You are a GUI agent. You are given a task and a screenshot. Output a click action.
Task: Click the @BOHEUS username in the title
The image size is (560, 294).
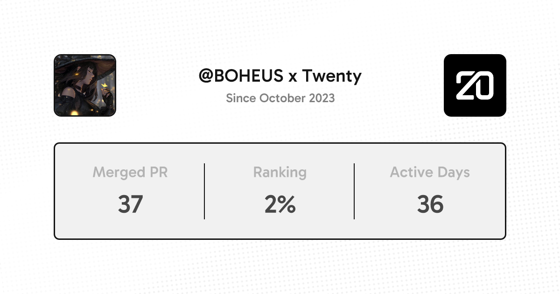point(241,76)
